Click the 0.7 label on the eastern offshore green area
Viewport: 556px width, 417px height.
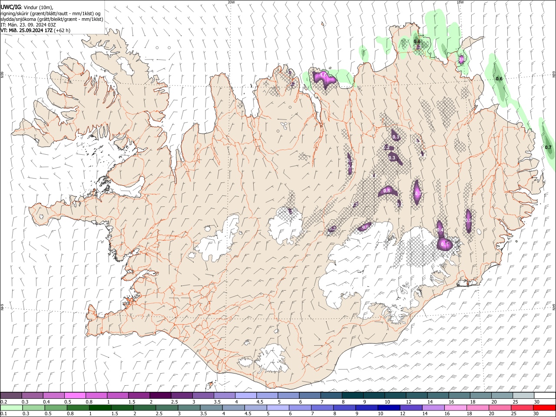point(548,147)
